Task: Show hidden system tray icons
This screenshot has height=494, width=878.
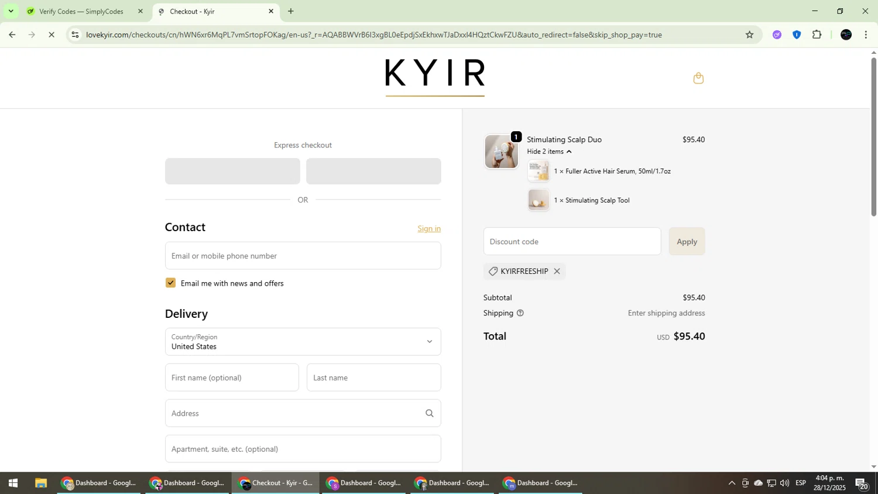Action: [x=732, y=483]
